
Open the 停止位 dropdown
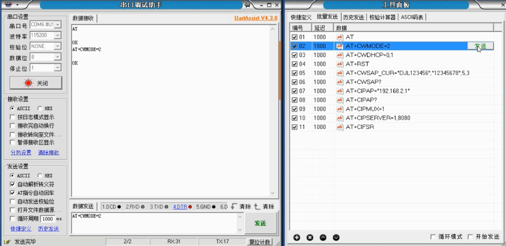coord(58,68)
